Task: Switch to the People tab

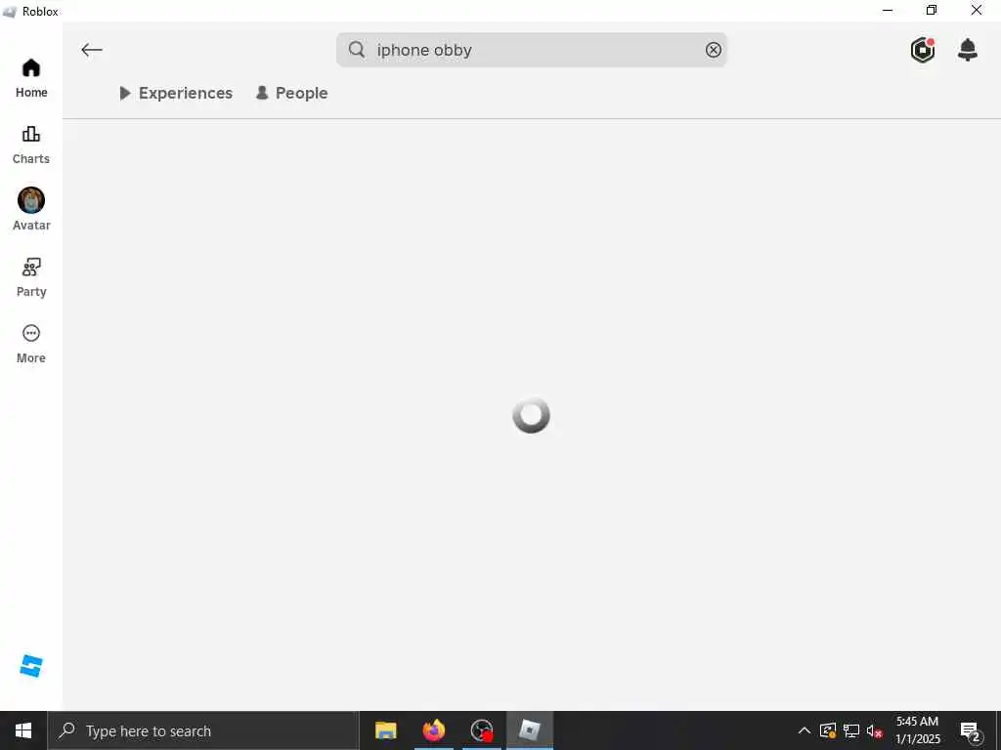Action: click(291, 93)
